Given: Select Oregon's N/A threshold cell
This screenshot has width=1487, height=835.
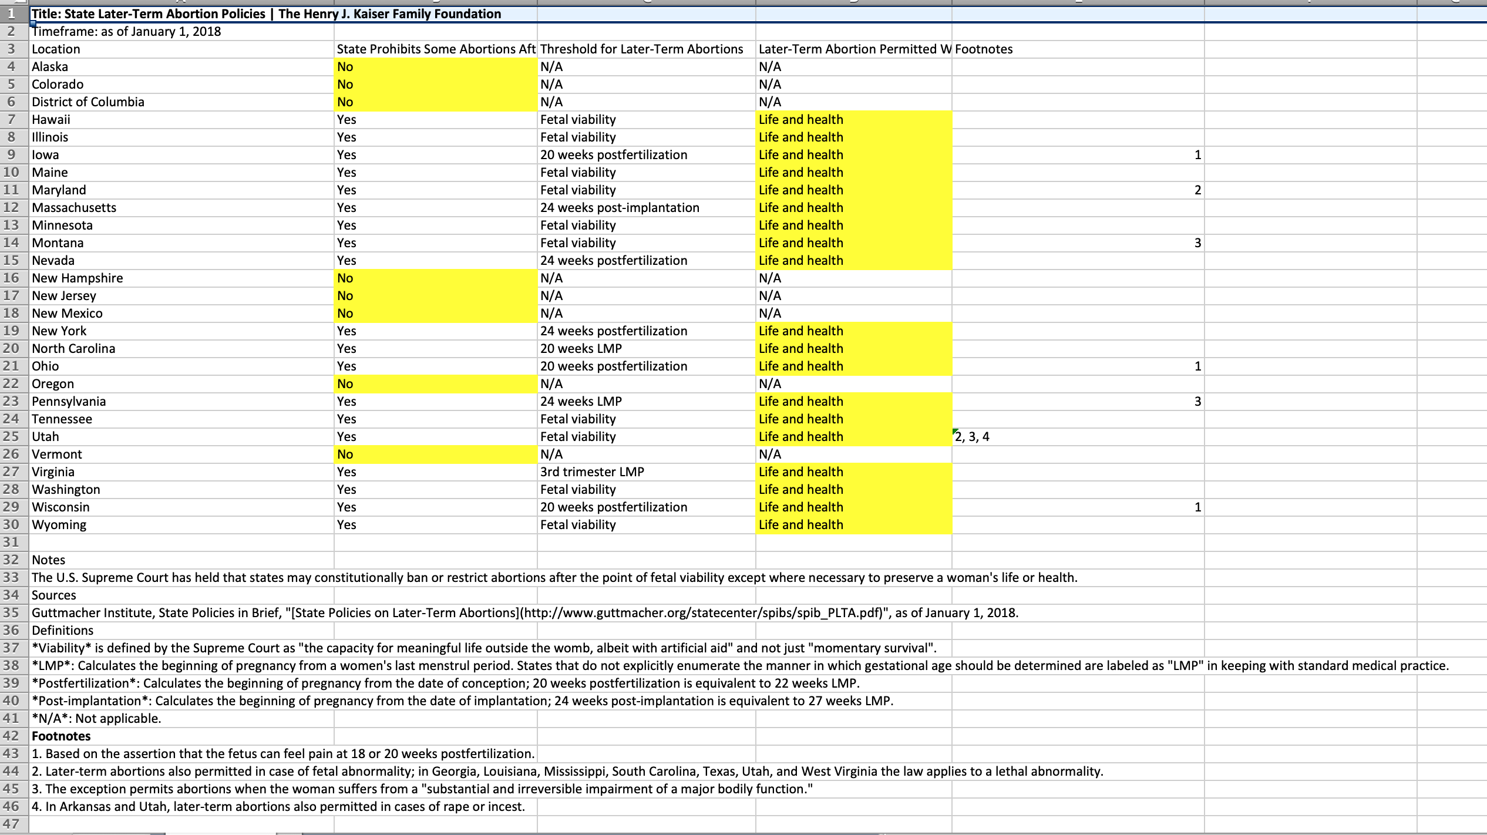Looking at the screenshot, I should [x=646, y=384].
